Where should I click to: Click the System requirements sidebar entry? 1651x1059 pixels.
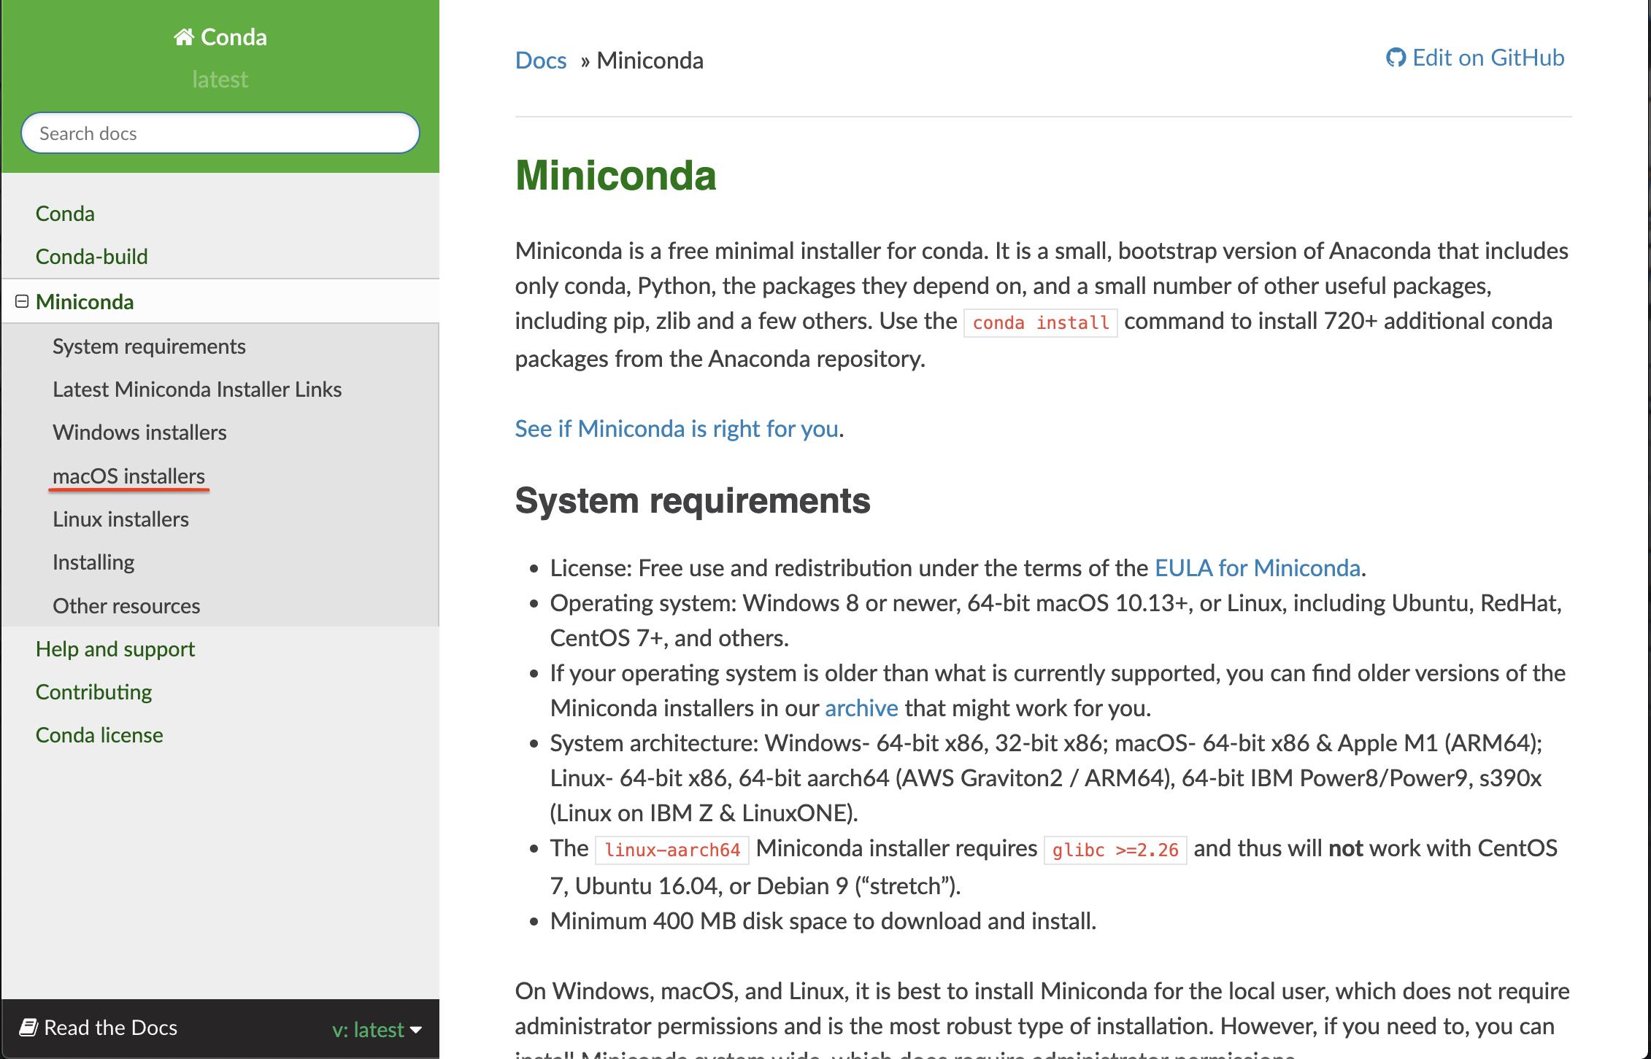pyautogui.click(x=149, y=346)
